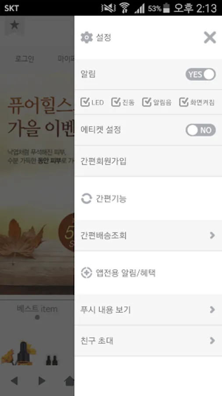This screenshot has height=396, width=222.
Task: Tap the 앱전용 알림/혜택 target icon
Action: [x=86, y=273]
